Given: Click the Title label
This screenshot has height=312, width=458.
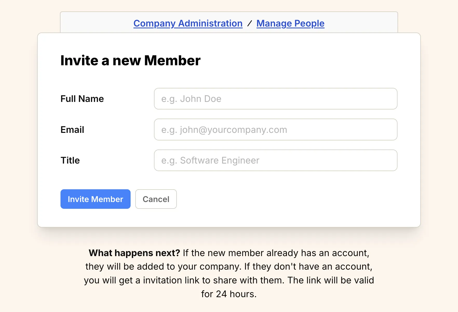Looking at the screenshot, I should [70, 160].
